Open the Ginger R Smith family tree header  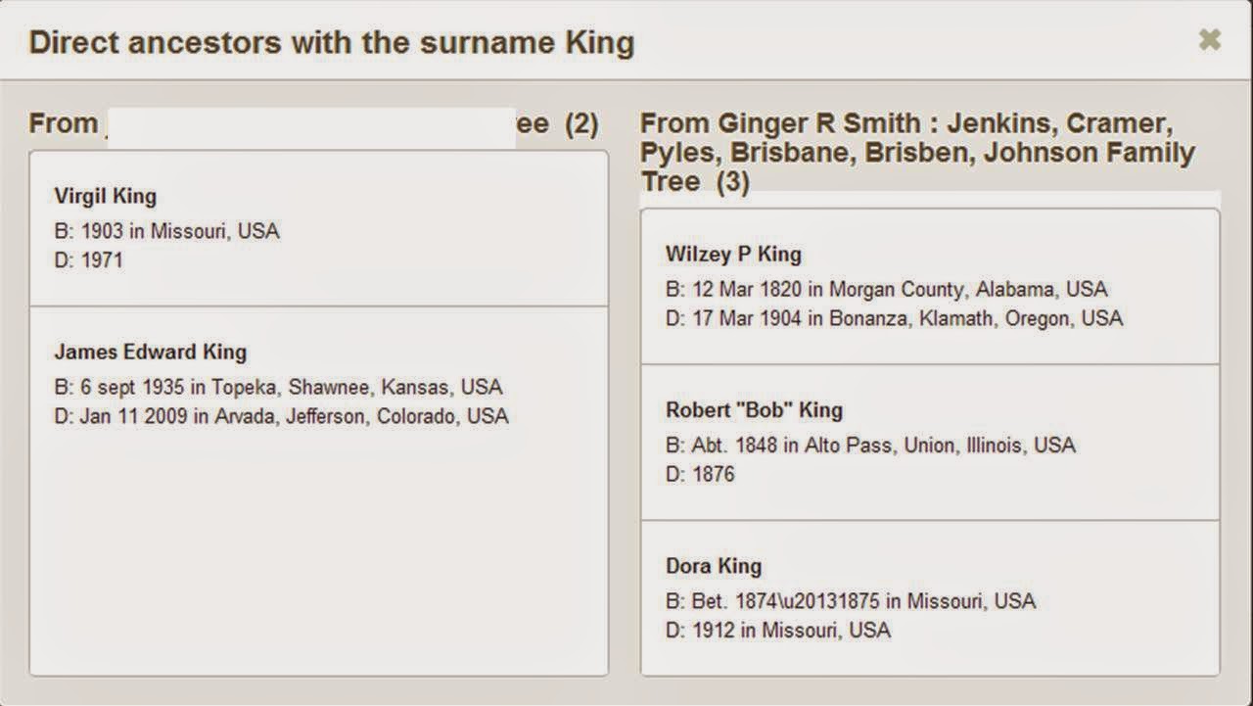coord(916,152)
